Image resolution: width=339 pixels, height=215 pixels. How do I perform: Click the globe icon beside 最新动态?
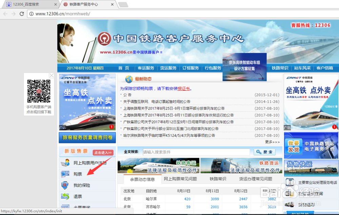coord(129,79)
